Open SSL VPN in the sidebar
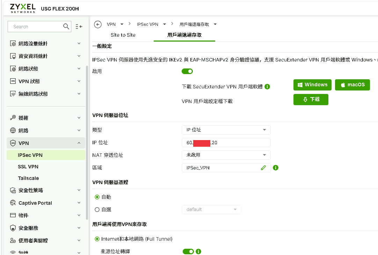378x255 pixels. click(x=28, y=167)
